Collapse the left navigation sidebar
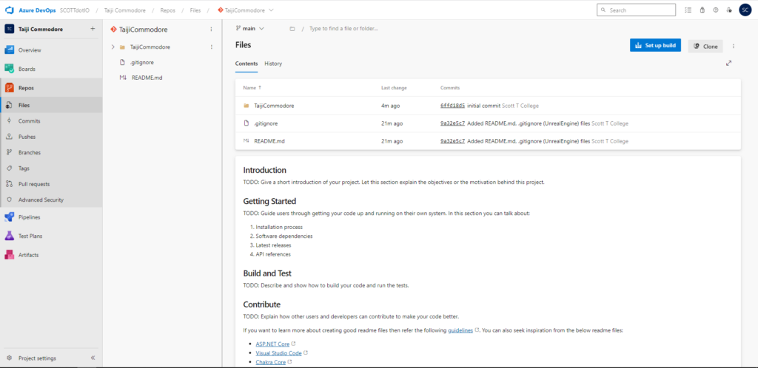 point(93,358)
